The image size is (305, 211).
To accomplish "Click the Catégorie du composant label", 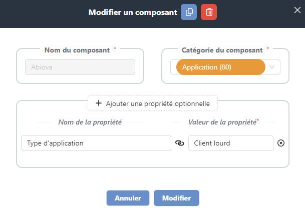I will click(x=221, y=50).
